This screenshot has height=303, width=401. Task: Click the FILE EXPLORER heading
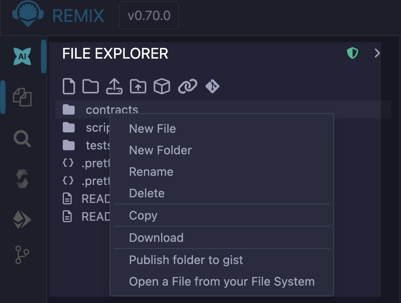[x=115, y=53]
